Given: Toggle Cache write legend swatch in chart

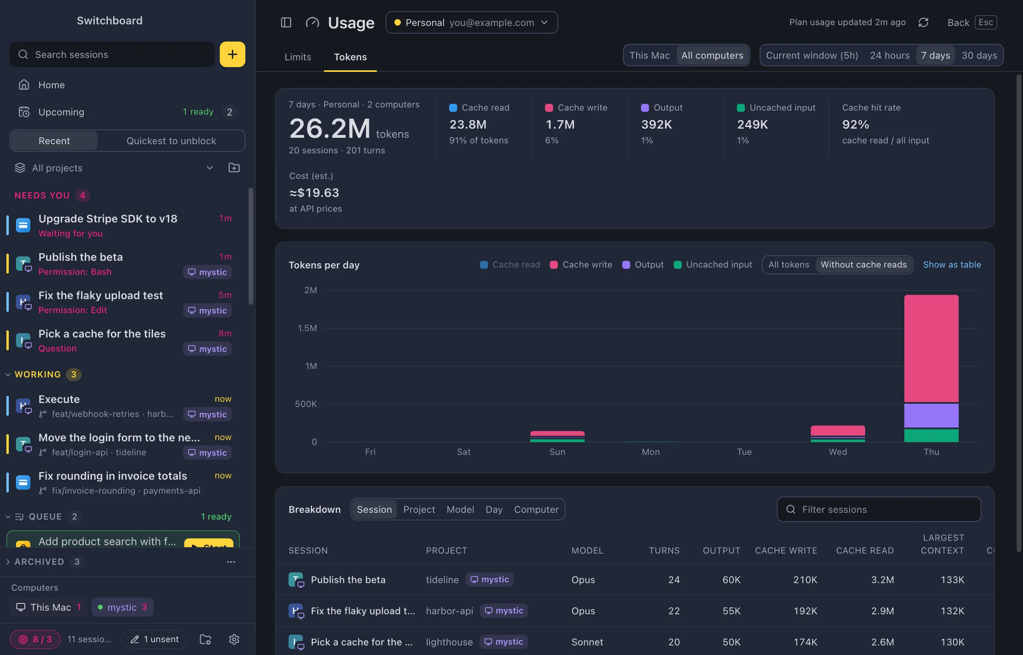Looking at the screenshot, I should tap(553, 264).
